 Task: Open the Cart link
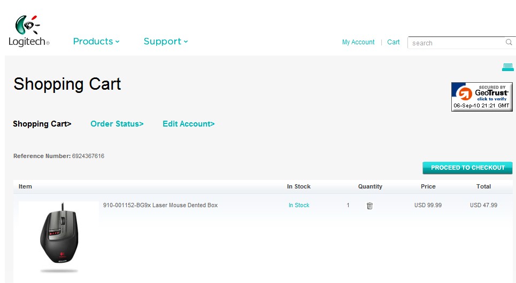click(x=393, y=42)
